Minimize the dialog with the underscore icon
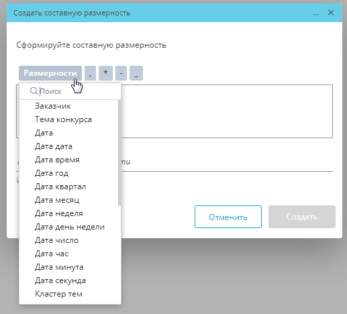The height and width of the screenshot is (314, 347). (316, 13)
